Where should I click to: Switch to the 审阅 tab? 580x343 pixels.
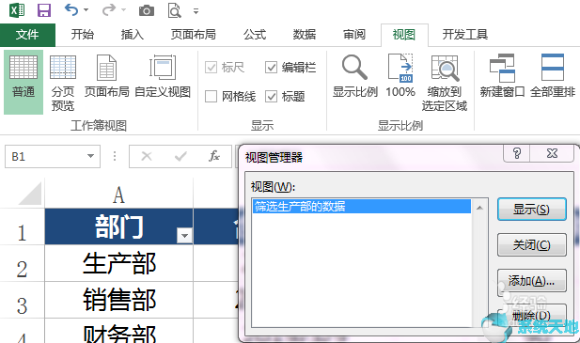click(354, 35)
